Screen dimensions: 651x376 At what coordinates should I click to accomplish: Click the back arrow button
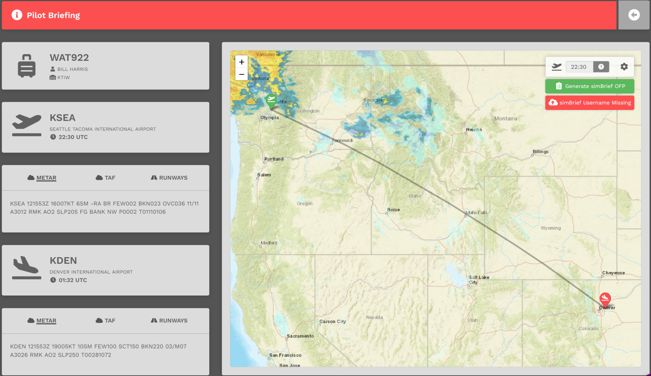634,15
